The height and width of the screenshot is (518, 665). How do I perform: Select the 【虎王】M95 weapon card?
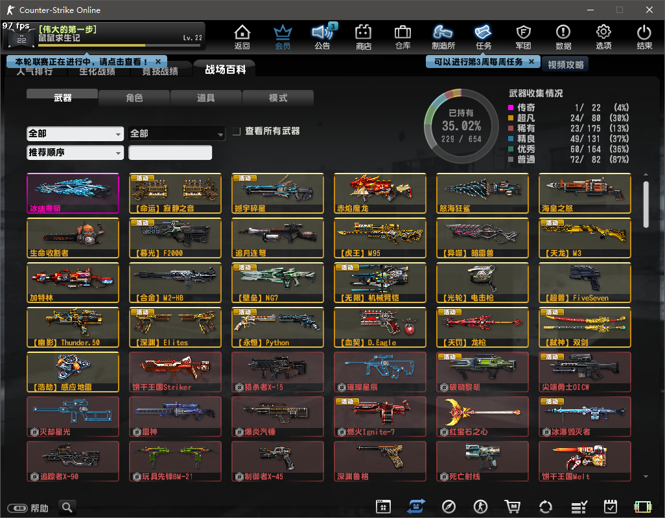(x=380, y=238)
